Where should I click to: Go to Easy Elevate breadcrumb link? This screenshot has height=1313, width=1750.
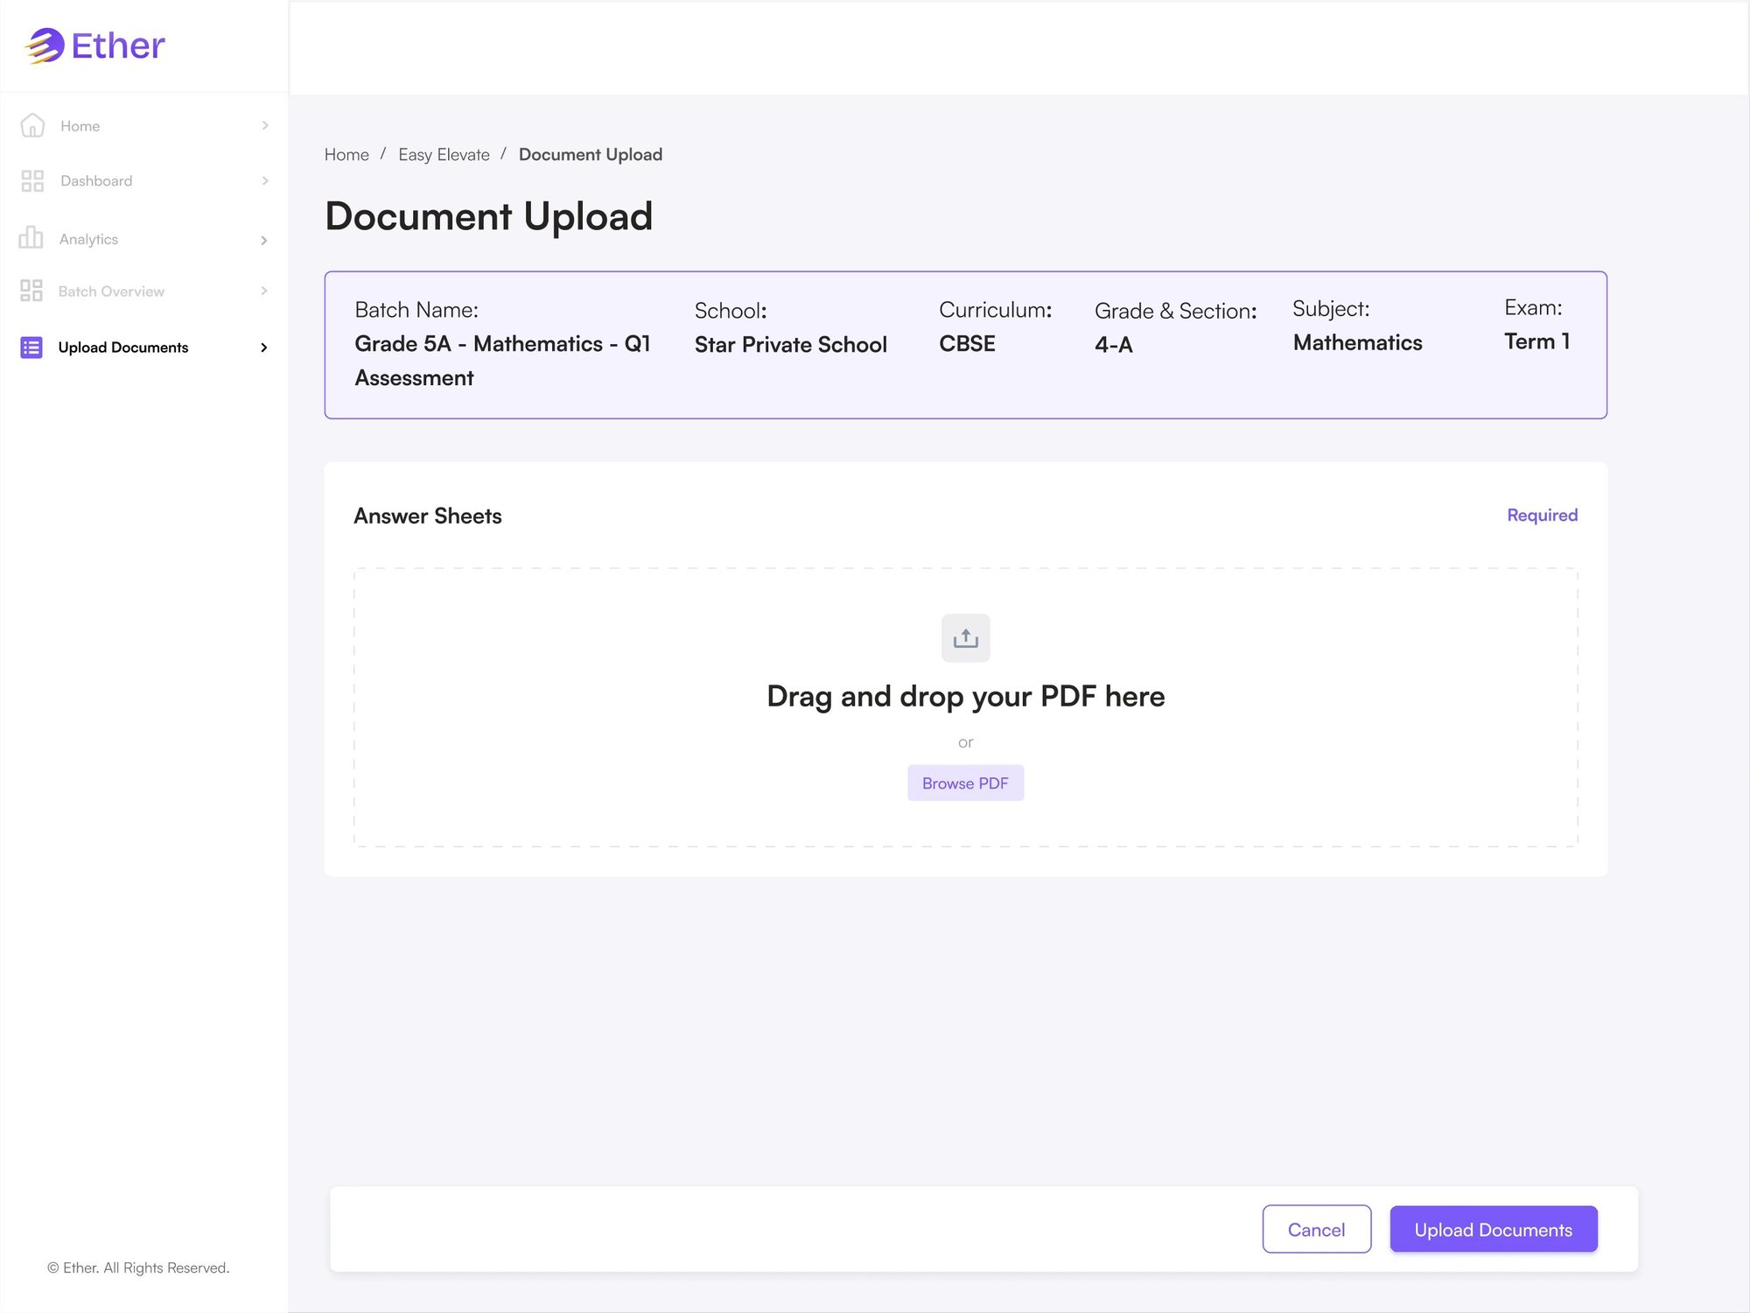[x=444, y=155]
